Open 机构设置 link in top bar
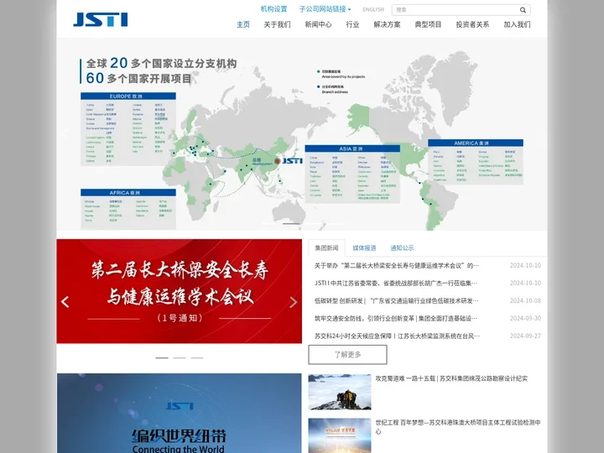 tap(273, 9)
